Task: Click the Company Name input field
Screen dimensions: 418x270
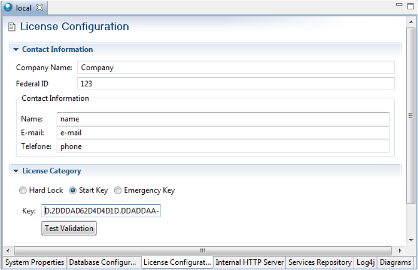Action: coord(236,67)
